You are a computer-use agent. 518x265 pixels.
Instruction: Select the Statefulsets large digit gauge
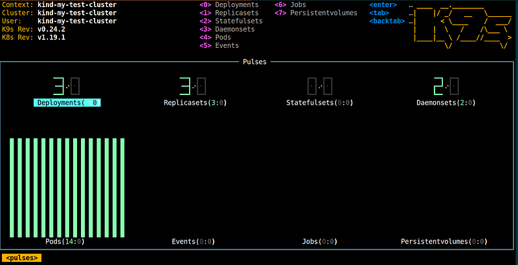(x=319, y=87)
